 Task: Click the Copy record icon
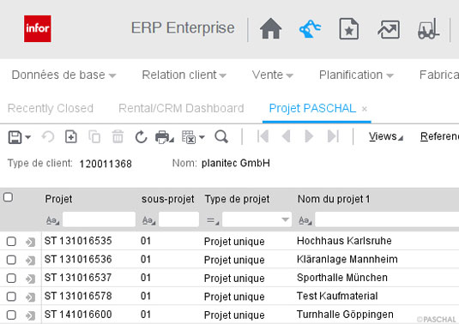tap(94, 136)
